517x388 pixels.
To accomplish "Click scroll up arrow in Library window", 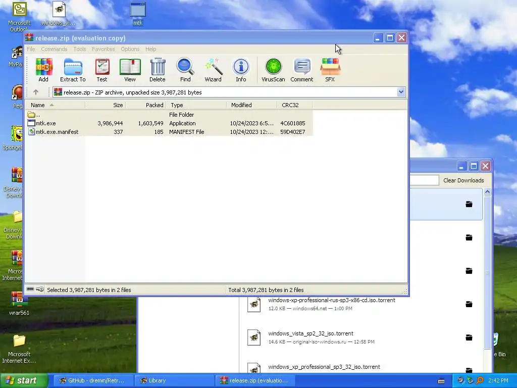I will [487, 191].
